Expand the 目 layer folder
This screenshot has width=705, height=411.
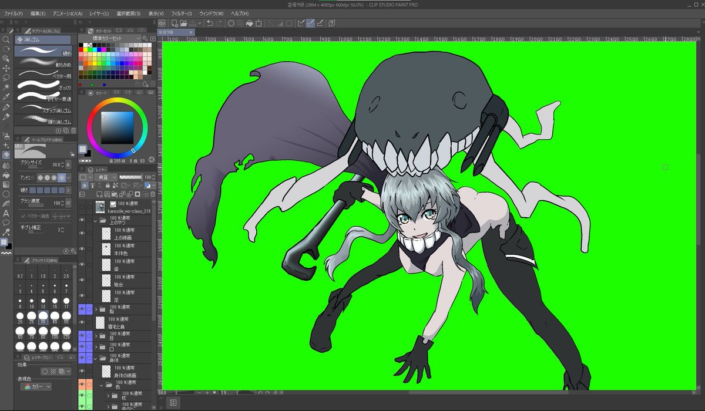click(96, 335)
